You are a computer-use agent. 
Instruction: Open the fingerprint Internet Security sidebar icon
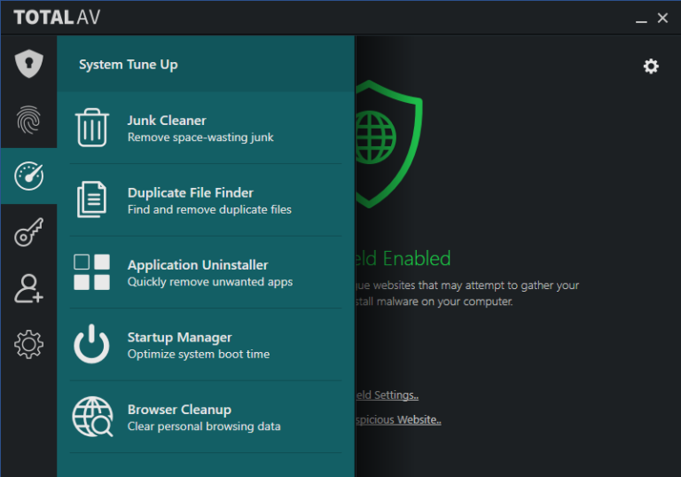(28, 120)
